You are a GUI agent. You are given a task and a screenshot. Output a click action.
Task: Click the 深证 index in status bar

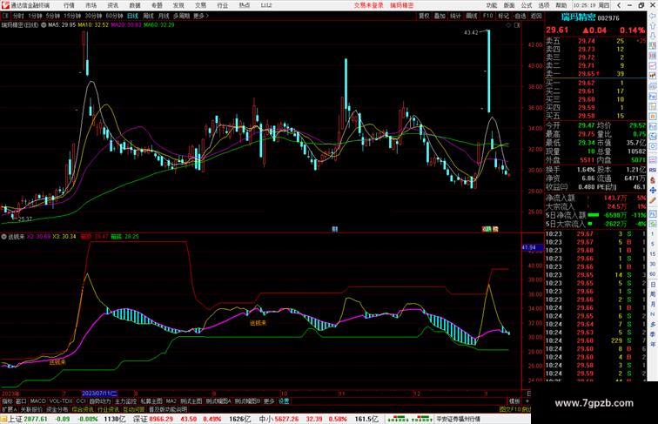[x=140, y=419]
